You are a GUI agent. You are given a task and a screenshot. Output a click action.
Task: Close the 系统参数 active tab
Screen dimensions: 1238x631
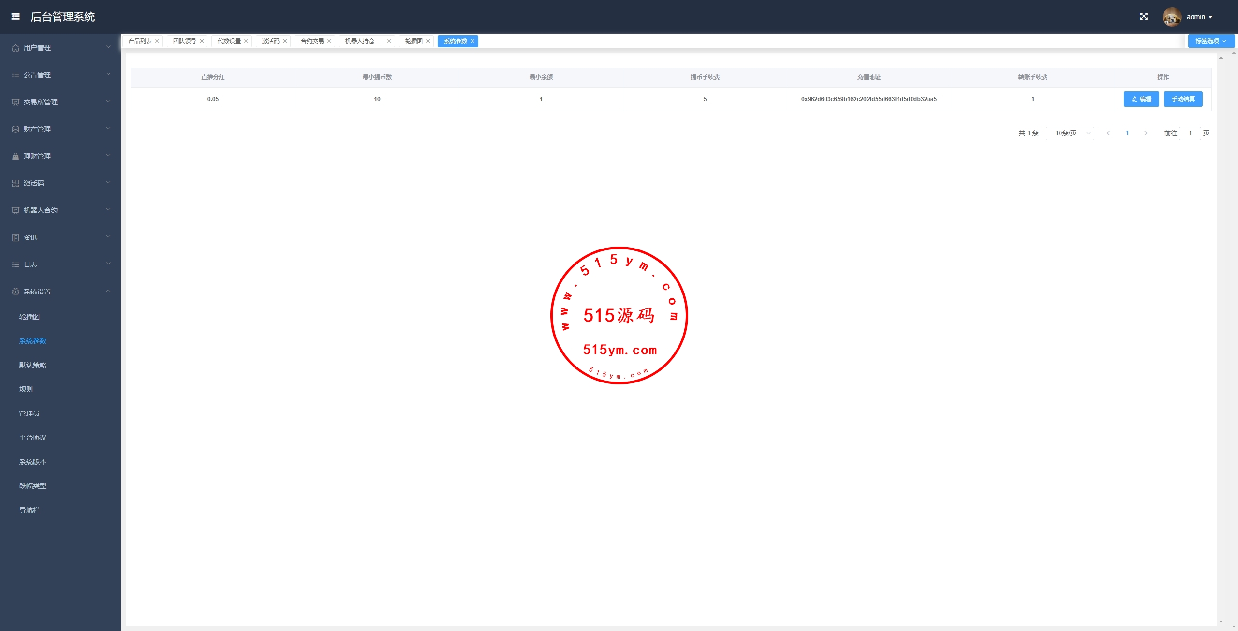472,41
